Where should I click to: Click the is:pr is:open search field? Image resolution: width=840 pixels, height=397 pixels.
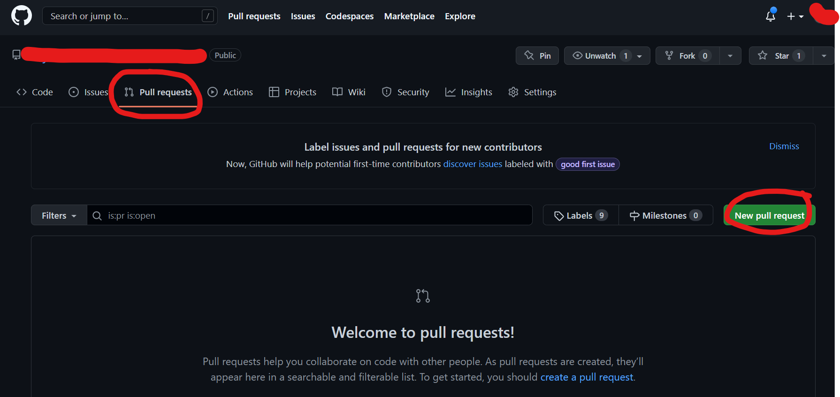pyautogui.click(x=310, y=215)
